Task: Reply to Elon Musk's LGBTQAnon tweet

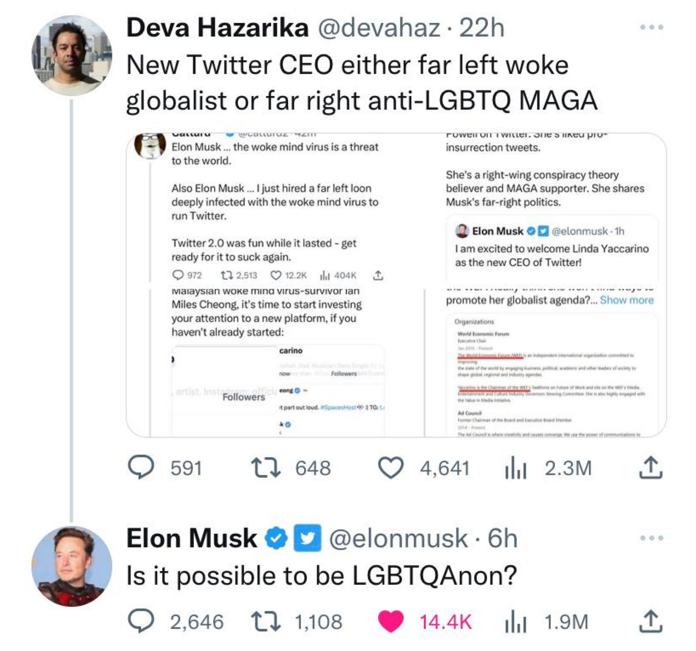Action: 141,622
